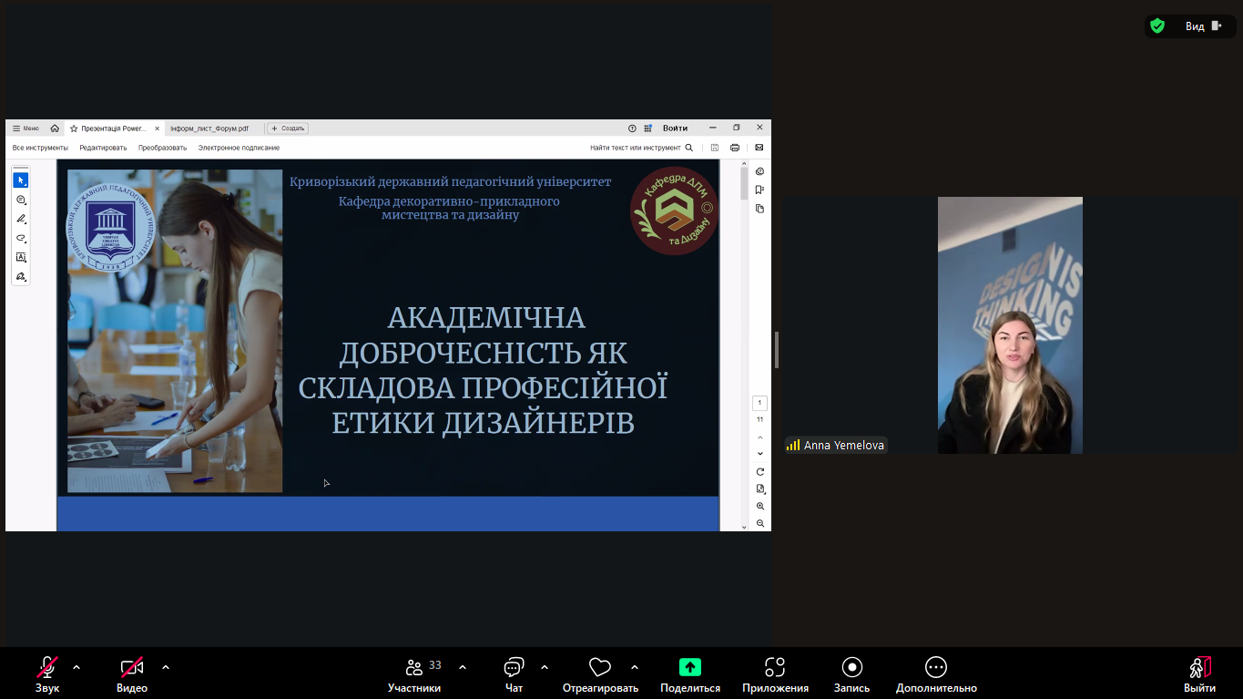Rotate page using the refresh-style icon

pyautogui.click(x=759, y=471)
